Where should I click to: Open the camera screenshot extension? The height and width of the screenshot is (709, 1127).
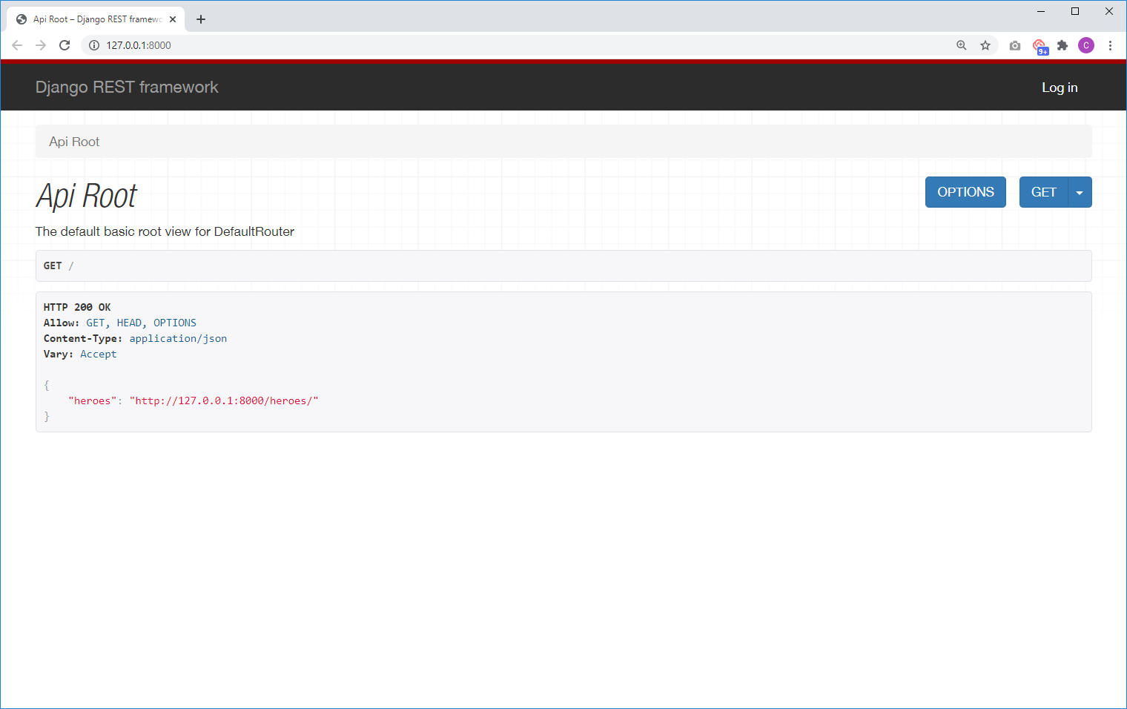click(1015, 45)
